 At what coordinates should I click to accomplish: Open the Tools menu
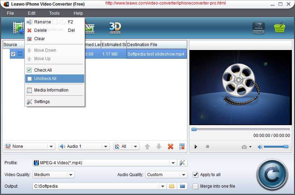[55, 13]
